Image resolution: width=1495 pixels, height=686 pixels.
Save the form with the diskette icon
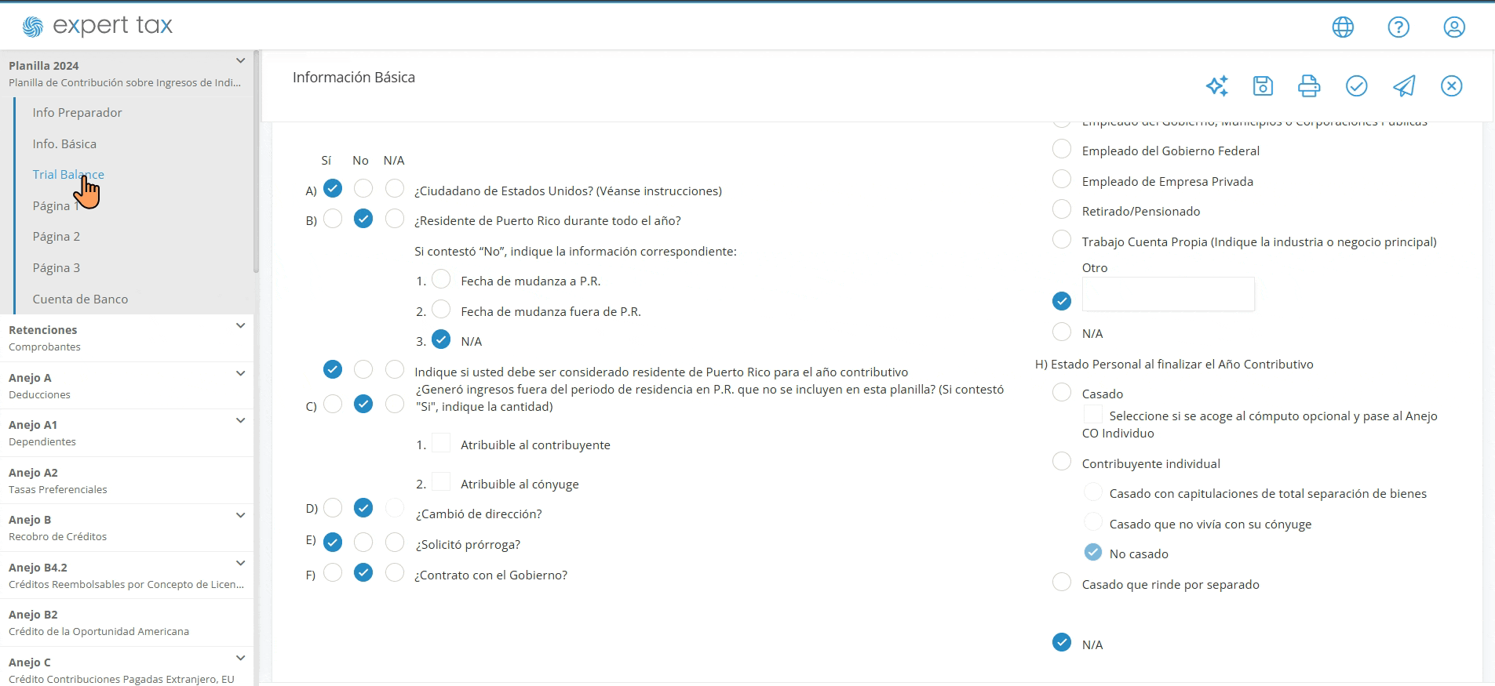click(x=1263, y=85)
